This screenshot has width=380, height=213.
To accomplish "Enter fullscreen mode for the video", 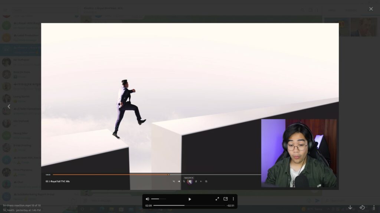I will click(217, 199).
